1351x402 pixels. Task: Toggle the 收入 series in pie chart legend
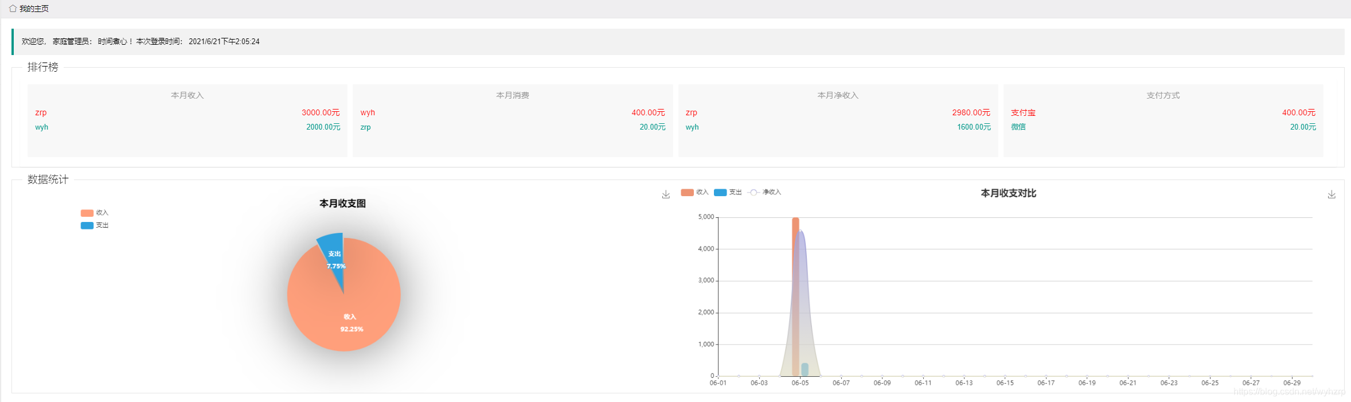95,213
